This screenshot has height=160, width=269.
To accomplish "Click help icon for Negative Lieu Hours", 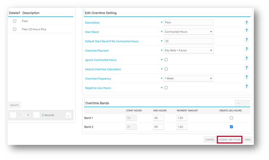I will pos(247,86).
